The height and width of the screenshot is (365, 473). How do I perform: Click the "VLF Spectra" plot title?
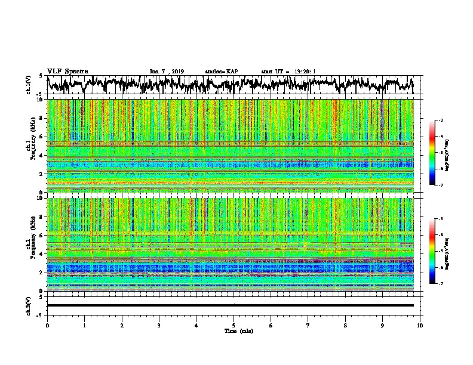(67, 71)
